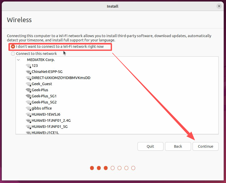Select "Connect to this network" radio button
226x183 pixels.
tap(13, 54)
